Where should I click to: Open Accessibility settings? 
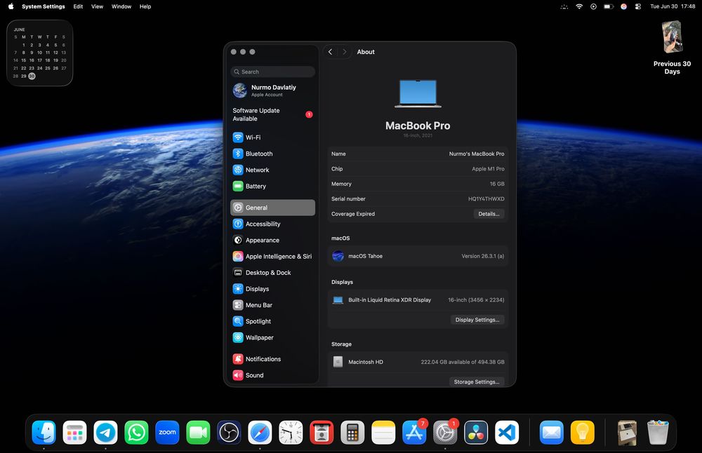tap(272, 224)
